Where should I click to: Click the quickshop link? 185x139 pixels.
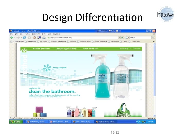[124, 49]
